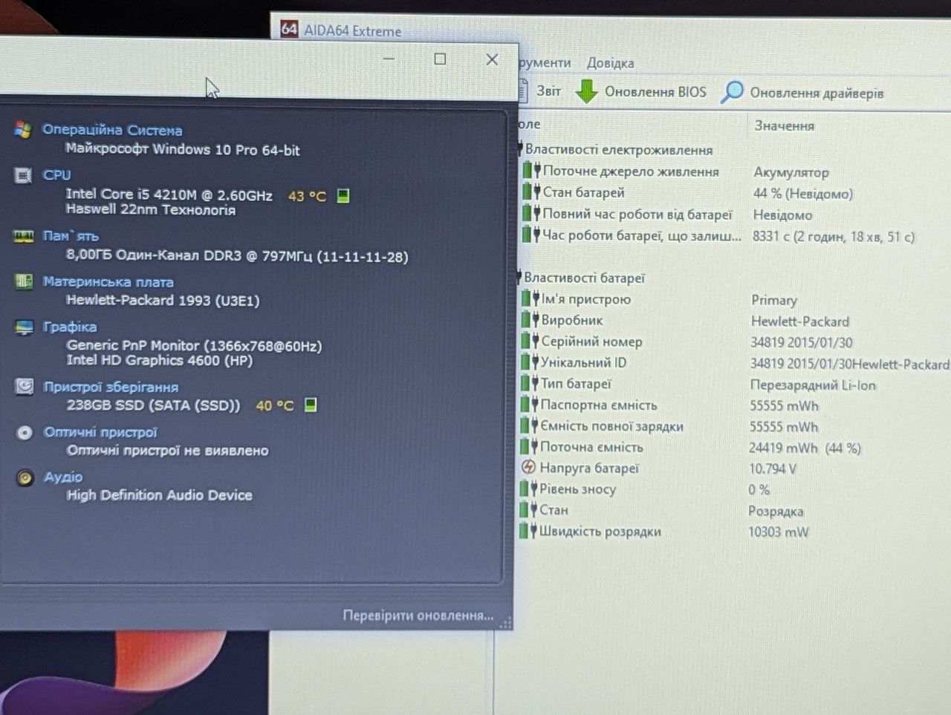
Task: Click the motherboard icon beside Материнська плата
Action: [24, 281]
